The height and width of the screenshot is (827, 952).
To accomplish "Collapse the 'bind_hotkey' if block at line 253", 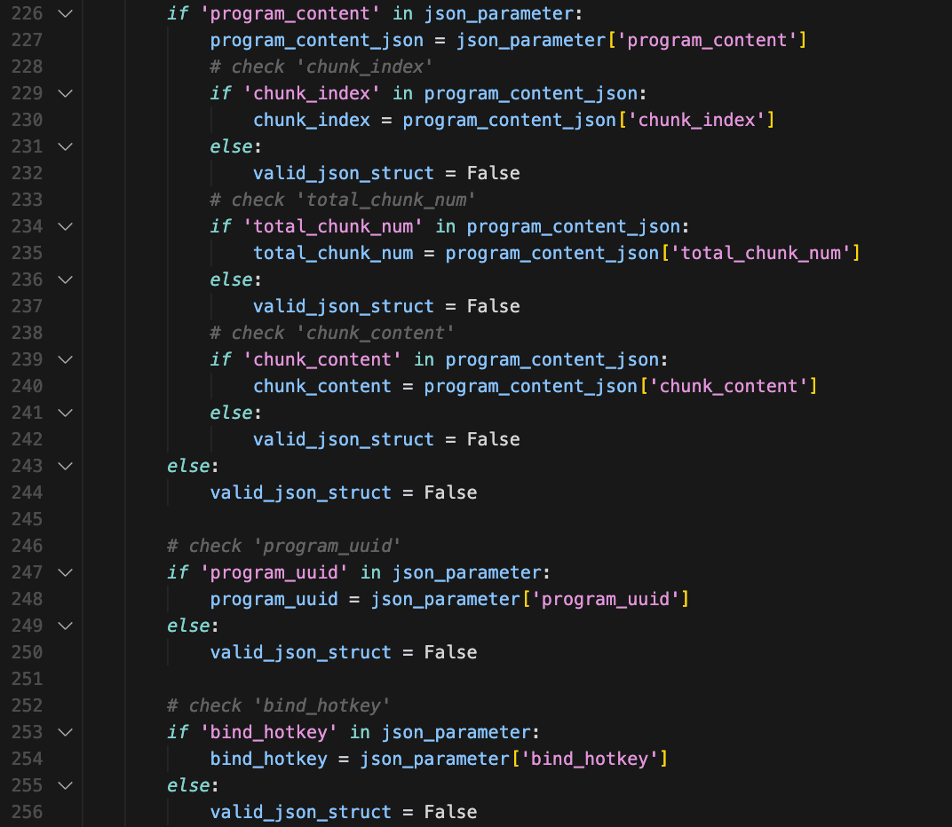I will click(64, 732).
